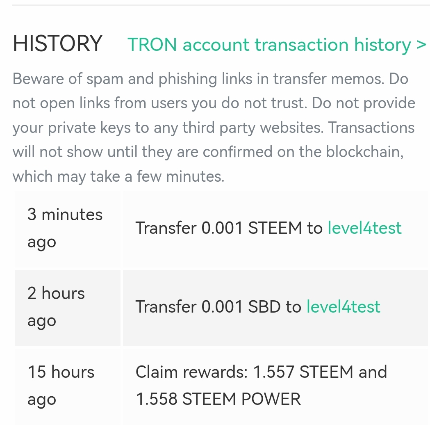Click the HISTORY section heading
The image size is (430, 425).
coord(57,43)
